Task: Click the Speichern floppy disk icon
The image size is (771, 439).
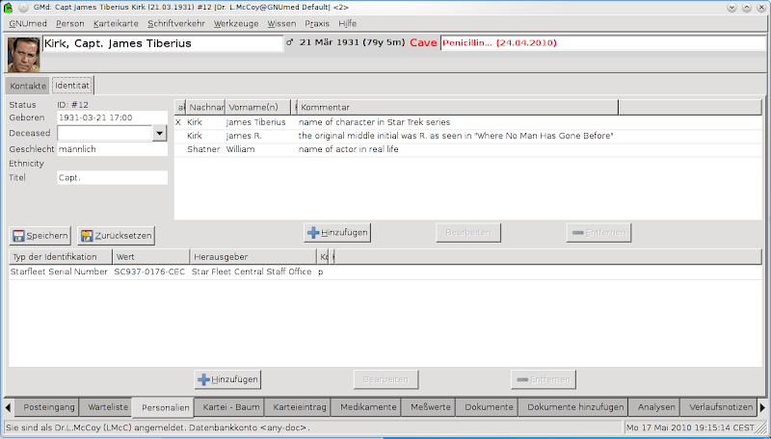Action: click(18, 236)
